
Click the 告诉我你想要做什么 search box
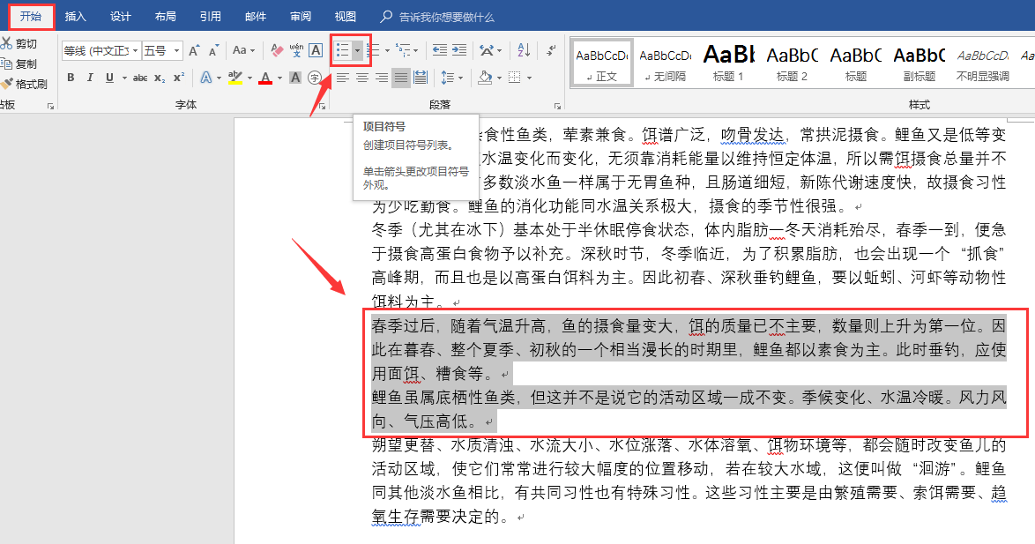click(x=437, y=17)
